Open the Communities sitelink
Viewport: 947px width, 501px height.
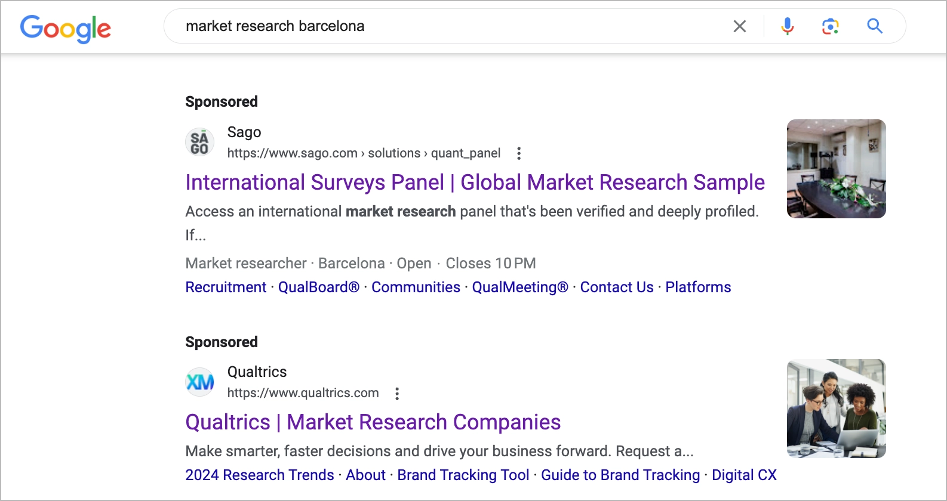[x=416, y=287]
